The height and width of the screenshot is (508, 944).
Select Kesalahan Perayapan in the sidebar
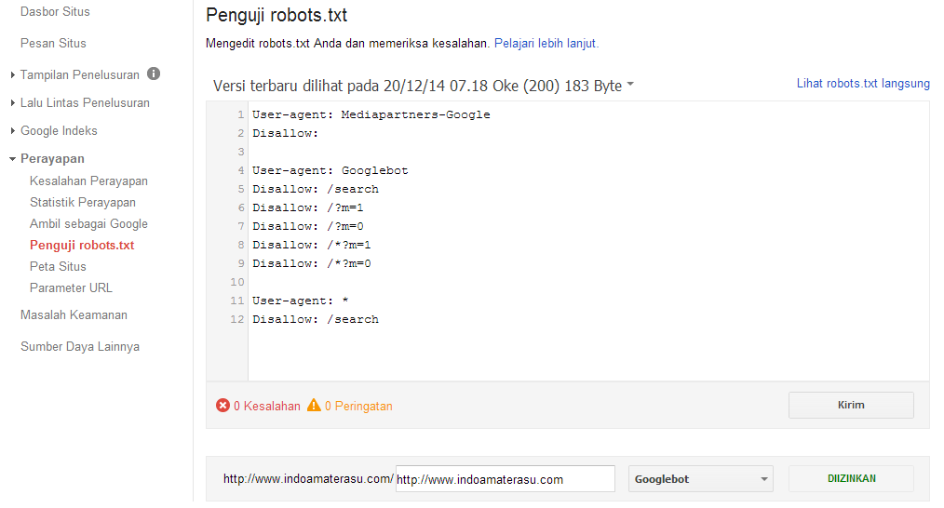tap(88, 181)
